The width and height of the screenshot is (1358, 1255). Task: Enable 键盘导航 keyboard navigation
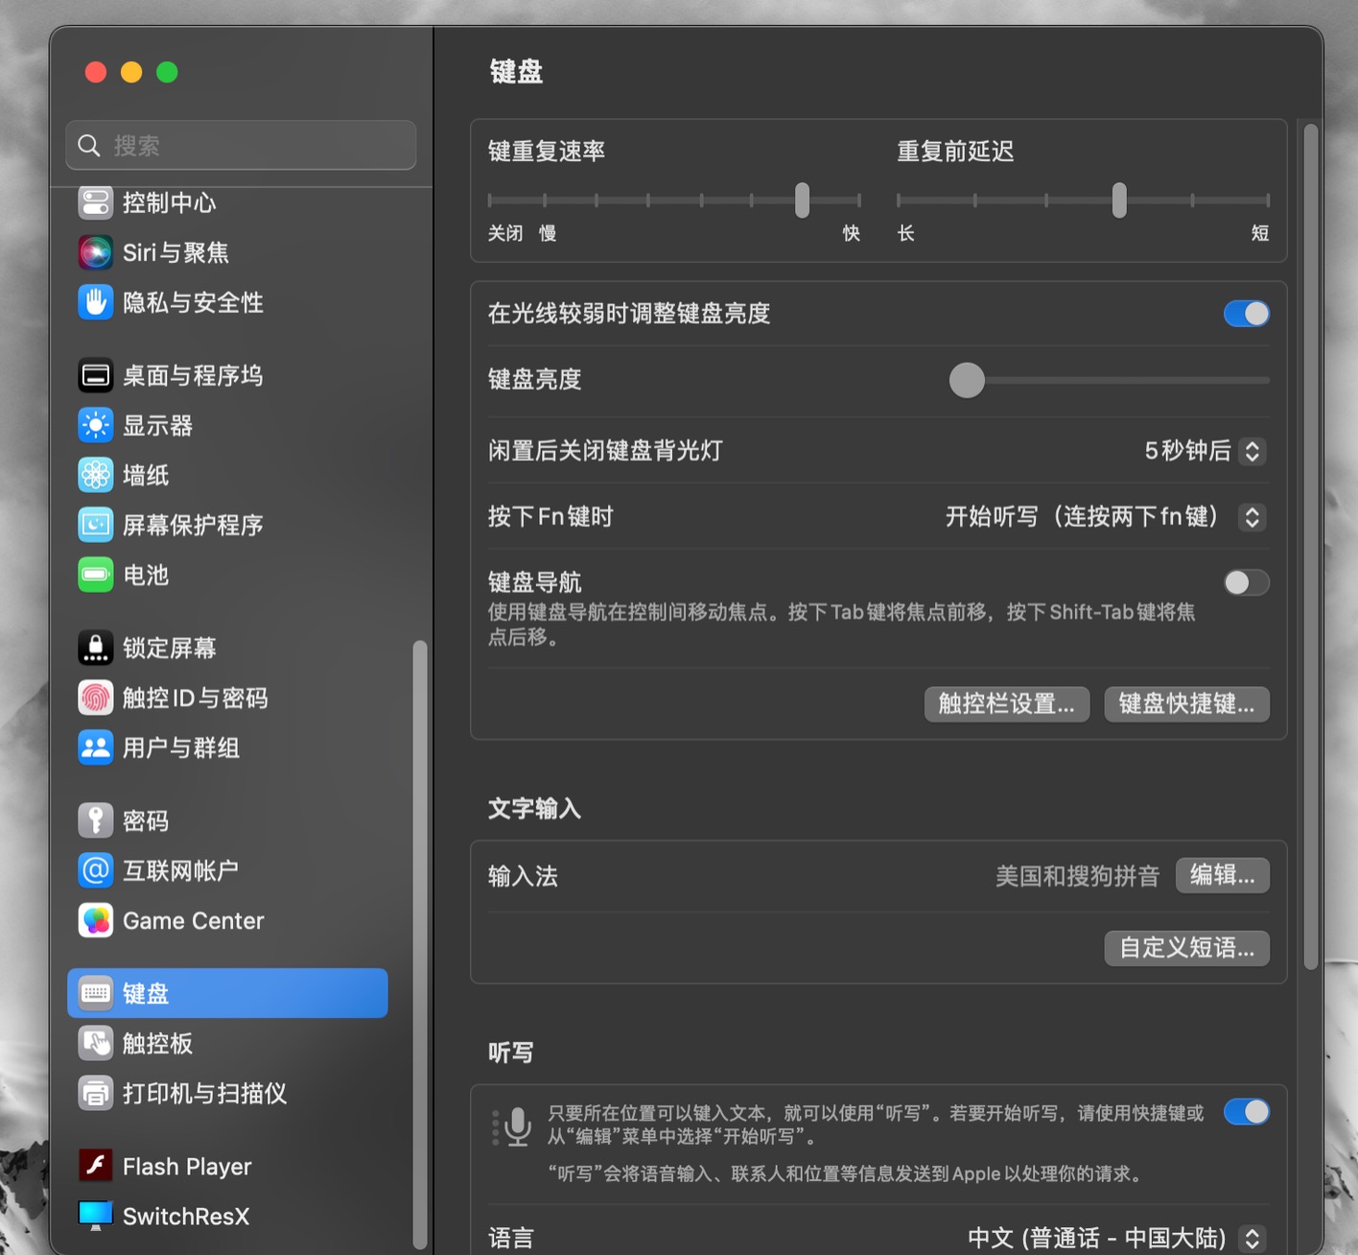[x=1246, y=582]
